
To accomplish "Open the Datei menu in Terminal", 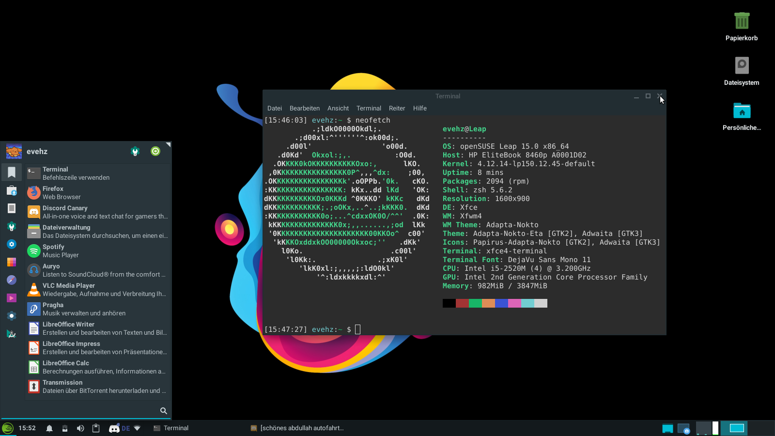I will (275, 109).
